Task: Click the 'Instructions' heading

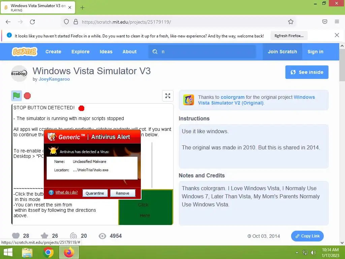Action: [x=194, y=118]
